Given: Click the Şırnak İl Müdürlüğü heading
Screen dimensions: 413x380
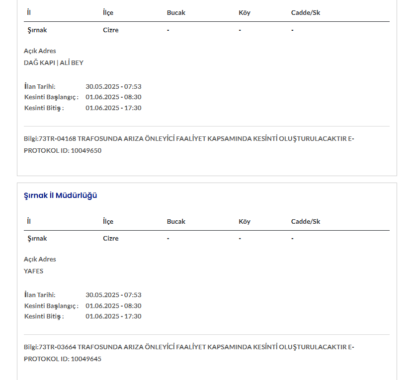Looking at the screenshot, I should 61,195.
